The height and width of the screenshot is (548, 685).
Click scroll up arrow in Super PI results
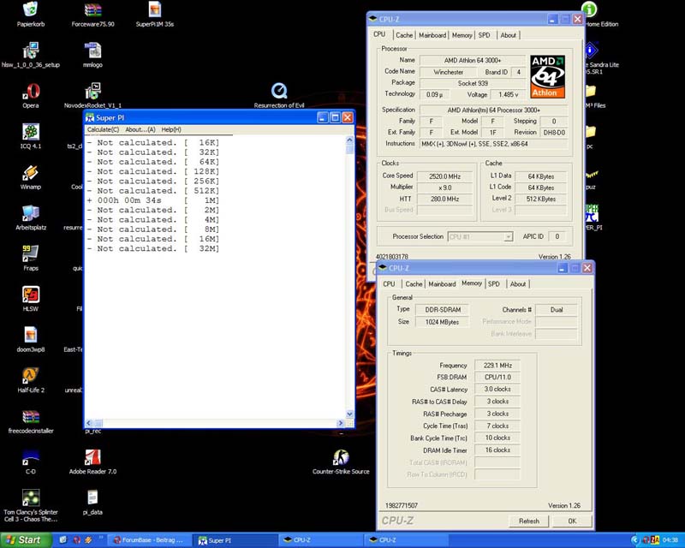coord(349,140)
